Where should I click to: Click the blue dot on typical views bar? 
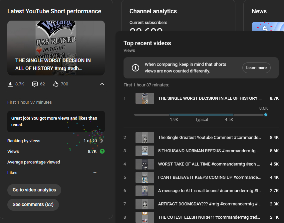(265, 115)
